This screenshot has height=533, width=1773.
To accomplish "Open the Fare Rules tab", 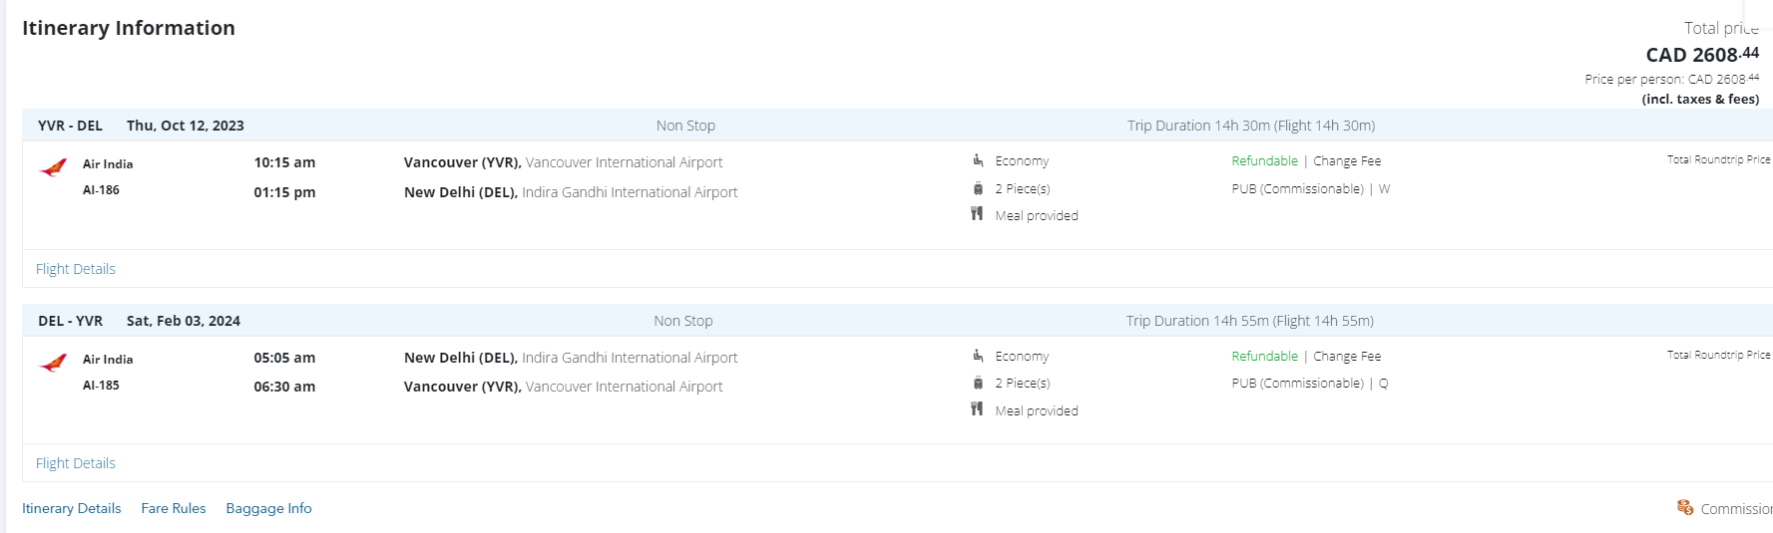I will 174,508.
